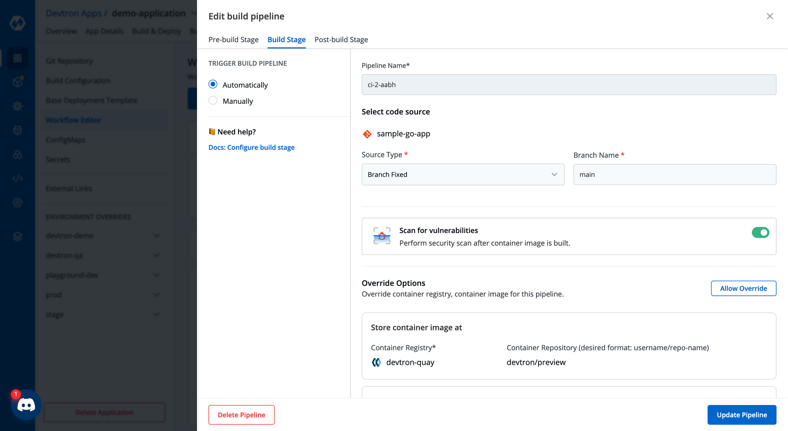Click the Pipeline Name input field

569,85
